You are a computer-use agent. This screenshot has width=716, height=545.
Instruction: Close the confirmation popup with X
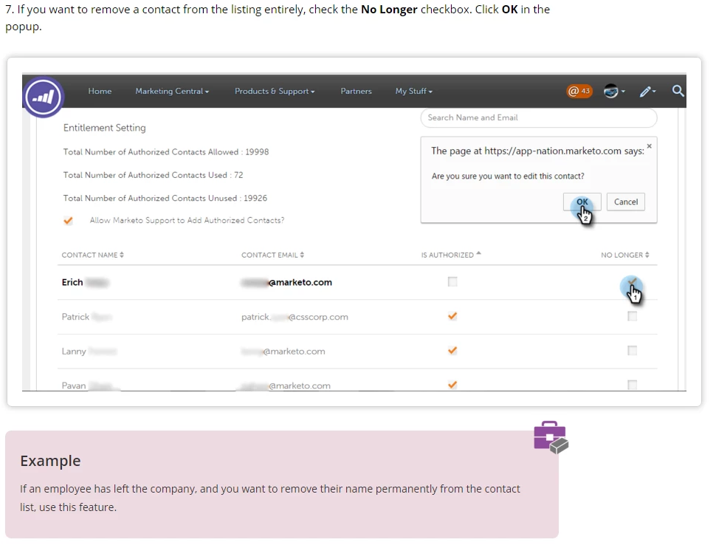(649, 146)
